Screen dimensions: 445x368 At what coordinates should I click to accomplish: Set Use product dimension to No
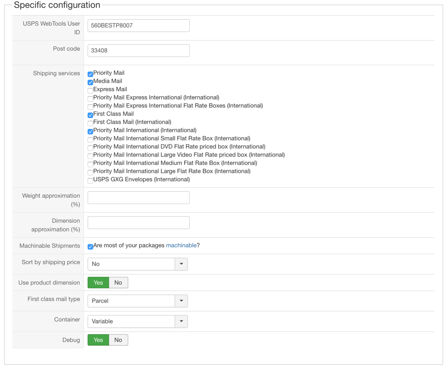tap(118, 283)
